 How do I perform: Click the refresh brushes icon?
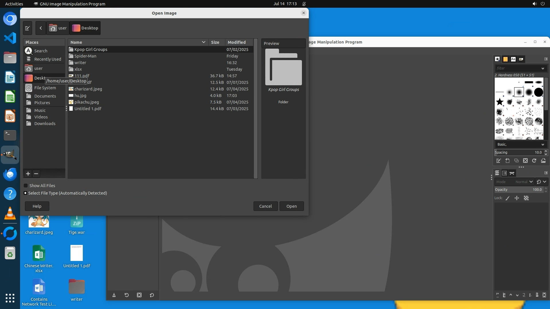[534, 161]
